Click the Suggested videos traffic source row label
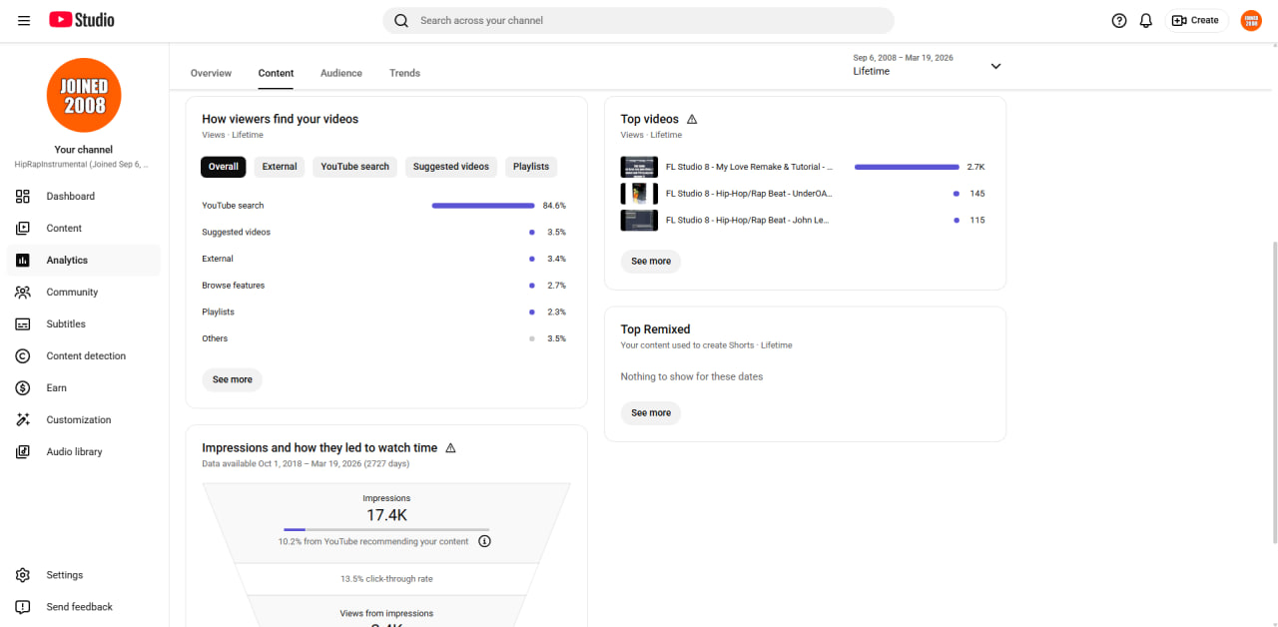This screenshot has width=1278, height=627. click(236, 232)
